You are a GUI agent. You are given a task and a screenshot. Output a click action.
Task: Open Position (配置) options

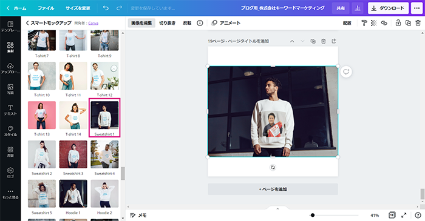[x=347, y=23]
